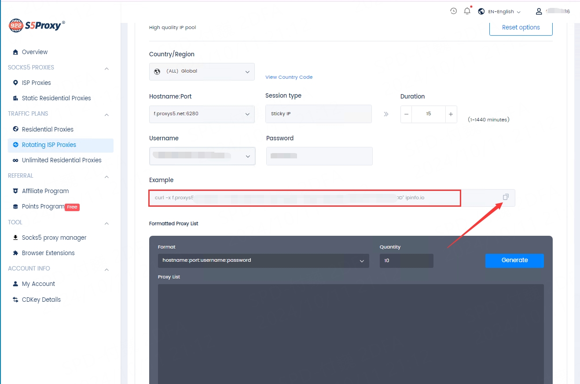Go to Residential Proxies
Viewport: 580px width, 384px height.
pos(48,129)
